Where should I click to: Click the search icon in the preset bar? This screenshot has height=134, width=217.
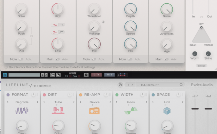(x=181, y=85)
